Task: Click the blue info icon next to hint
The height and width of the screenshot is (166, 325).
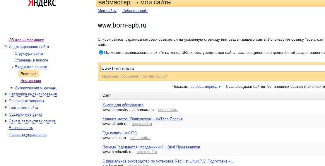Action: [101, 53]
